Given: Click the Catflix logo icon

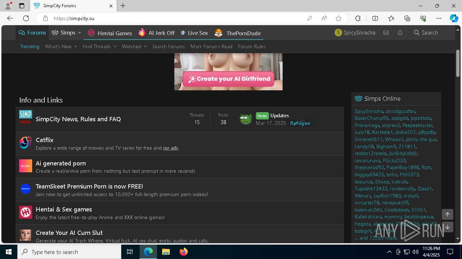Looking at the screenshot, I should [26, 143].
